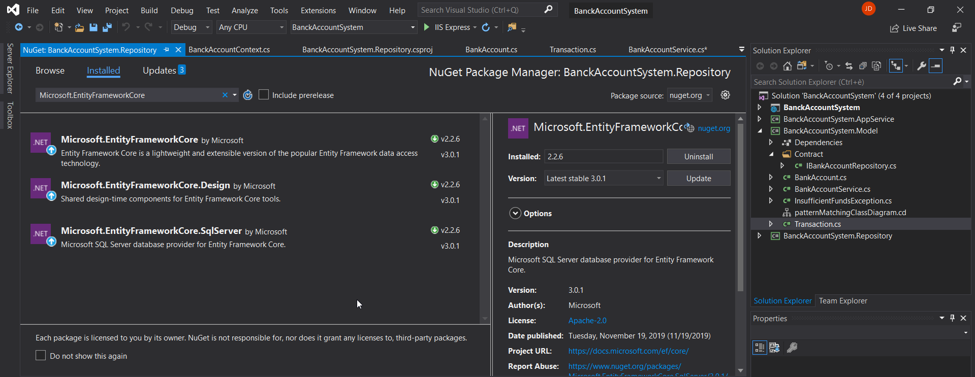Click the package list vertical scrollbar
The width and height of the screenshot is (975, 377).
point(485,218)
